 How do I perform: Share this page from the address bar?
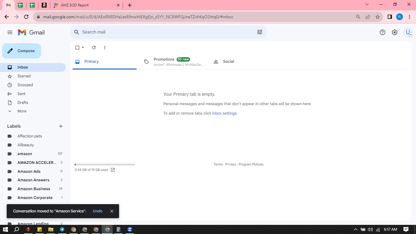tap(368, 17)
